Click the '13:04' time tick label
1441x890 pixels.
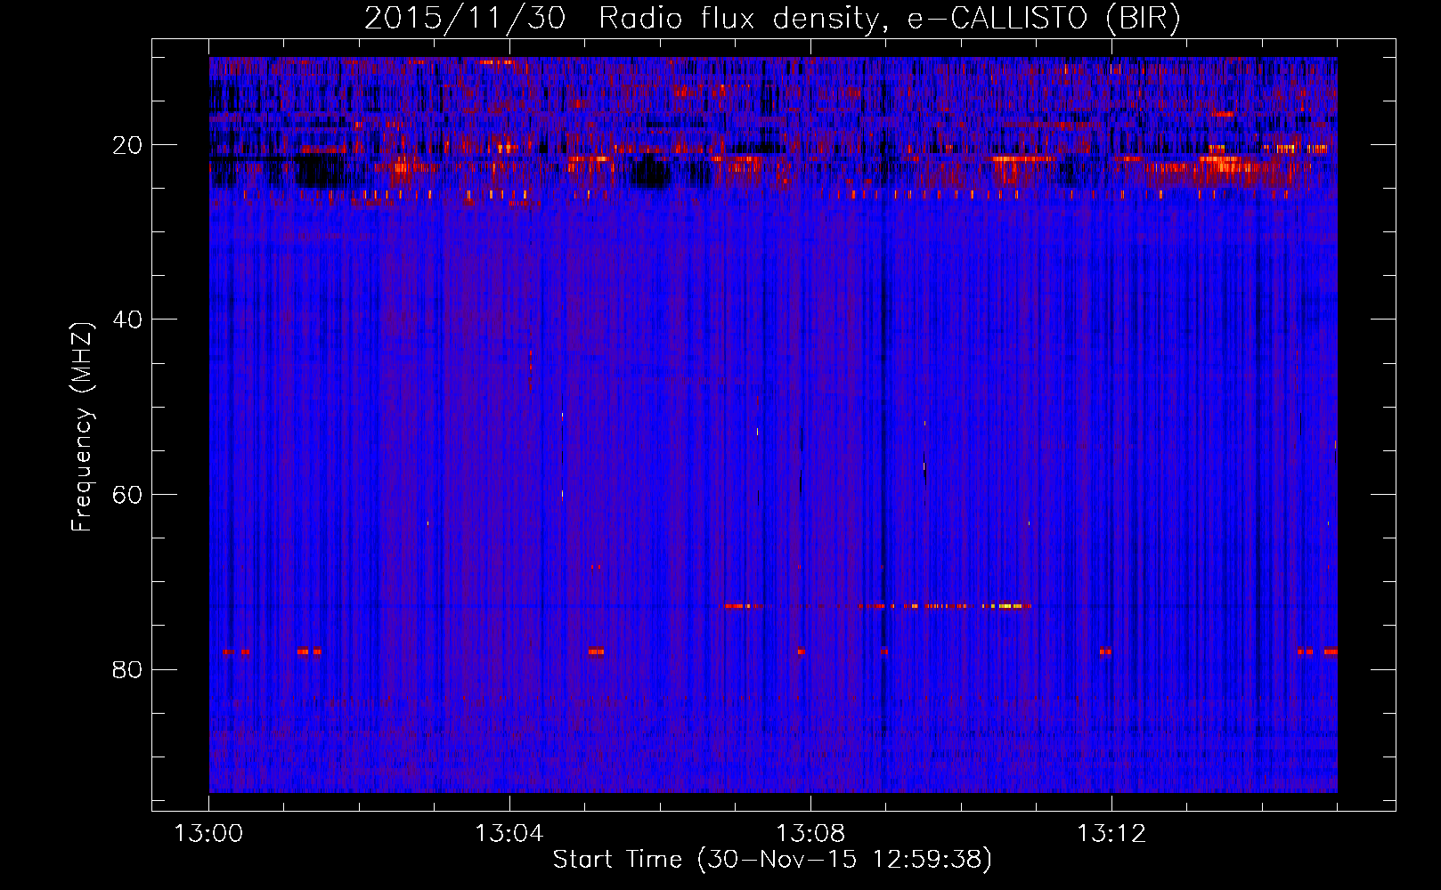509,834
